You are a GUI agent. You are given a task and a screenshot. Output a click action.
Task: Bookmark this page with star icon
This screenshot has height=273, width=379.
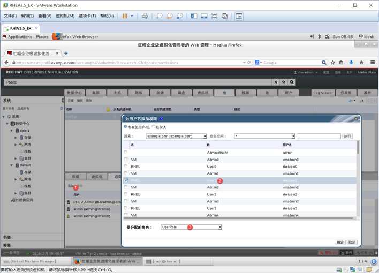click(x=333, y=63)
